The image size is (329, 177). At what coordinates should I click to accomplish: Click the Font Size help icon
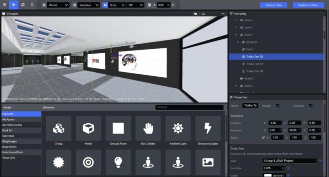coord(288,168)
